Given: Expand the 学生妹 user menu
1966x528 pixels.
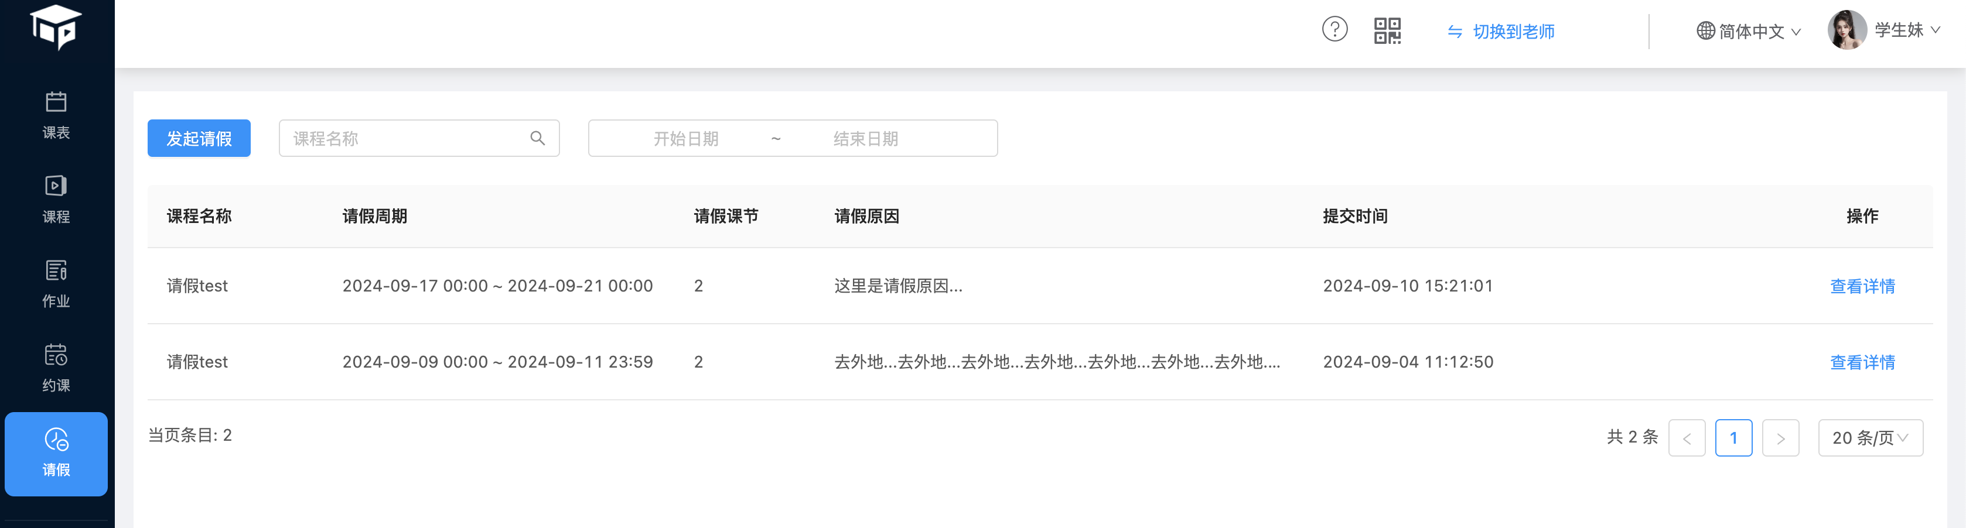Looking at the screenshot, I should (1906, 30).
